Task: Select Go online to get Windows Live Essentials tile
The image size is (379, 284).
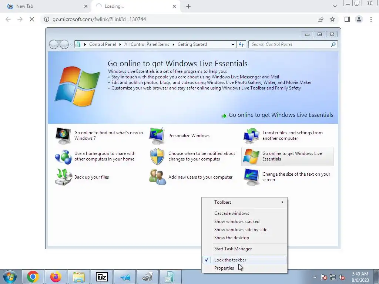Action: pyautogui.click(x=288, y=156)
